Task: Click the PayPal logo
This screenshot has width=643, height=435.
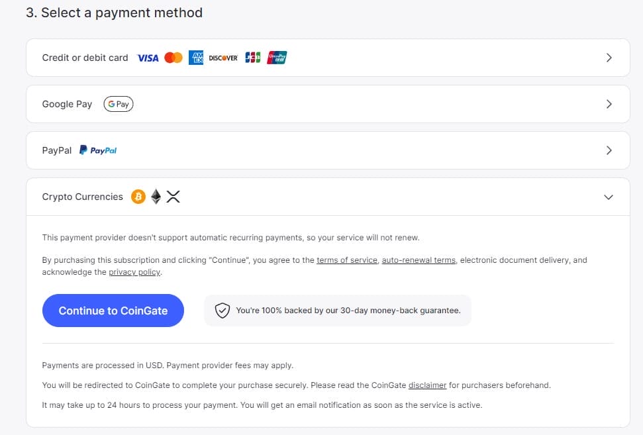Action: tap(98, 150)
